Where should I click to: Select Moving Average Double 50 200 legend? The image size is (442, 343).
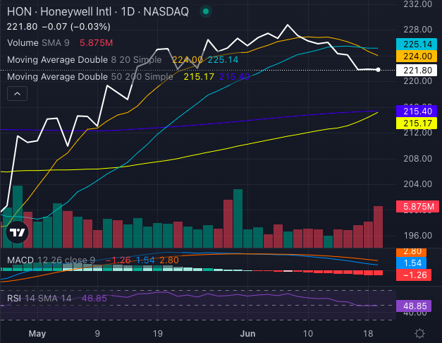[90, 77]
